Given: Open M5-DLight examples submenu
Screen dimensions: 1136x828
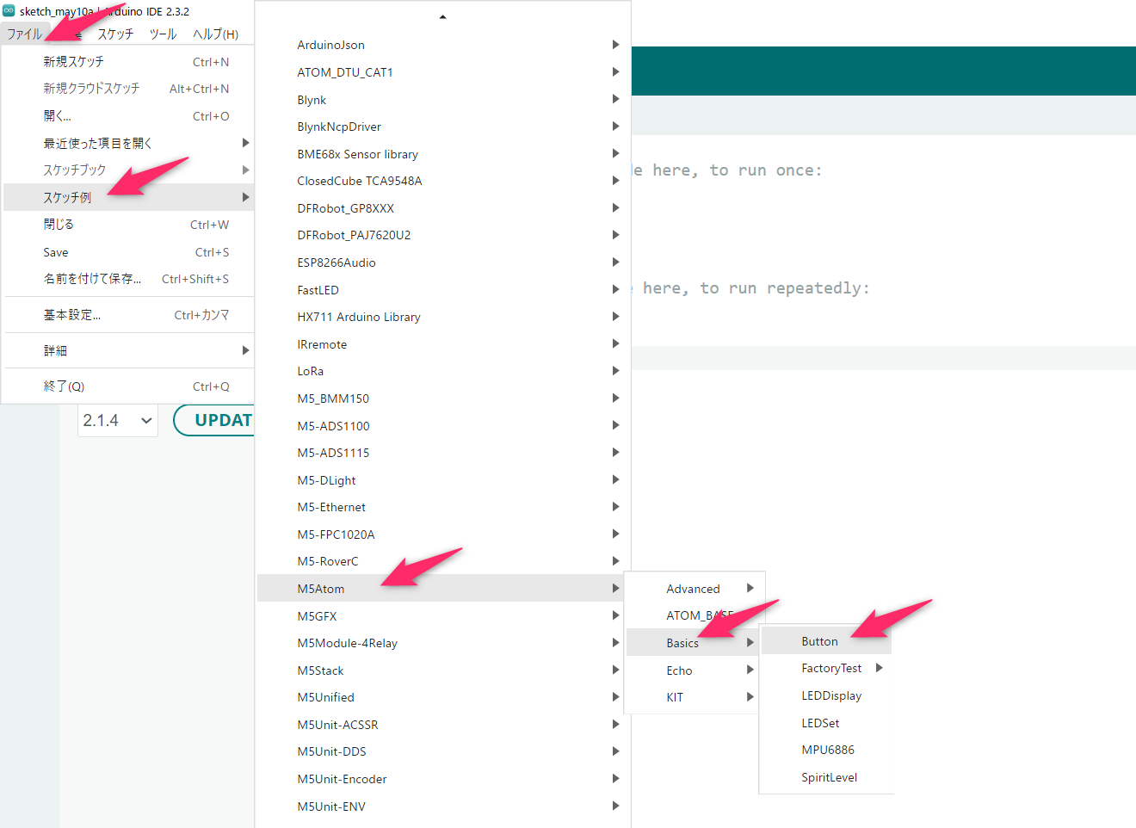Looking at the screenshot, I should pos(442,480).
